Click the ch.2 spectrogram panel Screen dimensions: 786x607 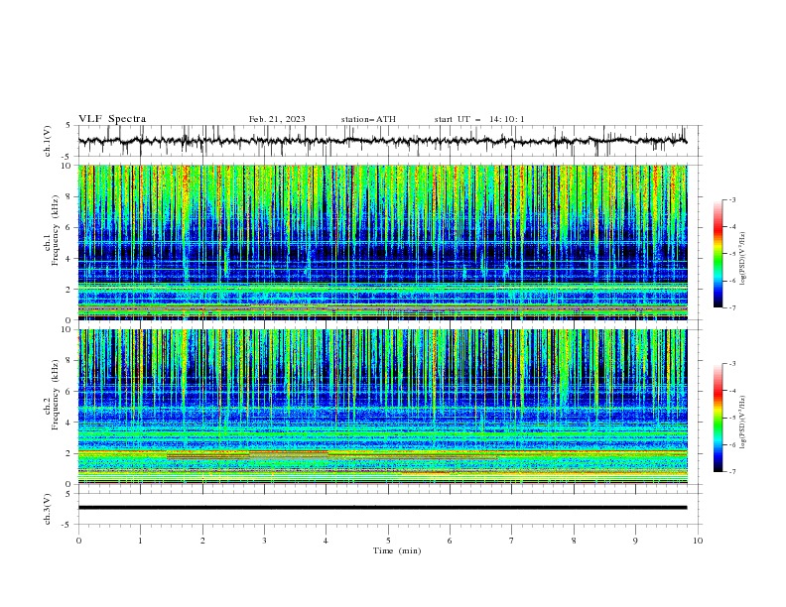pyautogui.click(x=382, y=407)
